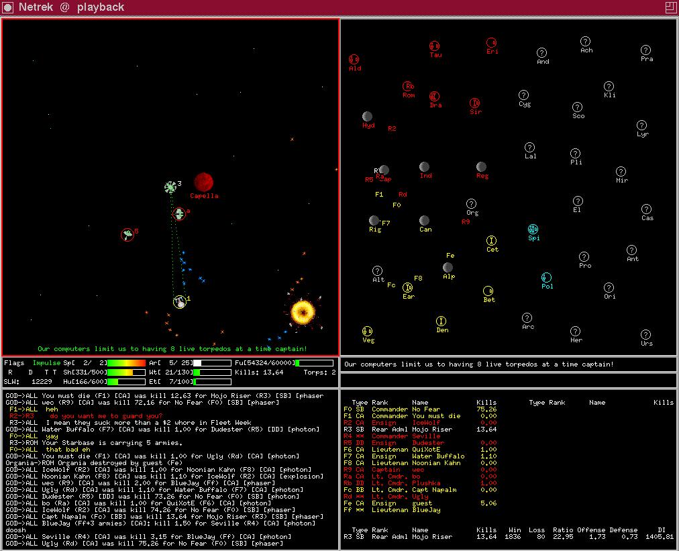Select planet Tau on the galactic map
679x551 pixels.
point(434,46)
